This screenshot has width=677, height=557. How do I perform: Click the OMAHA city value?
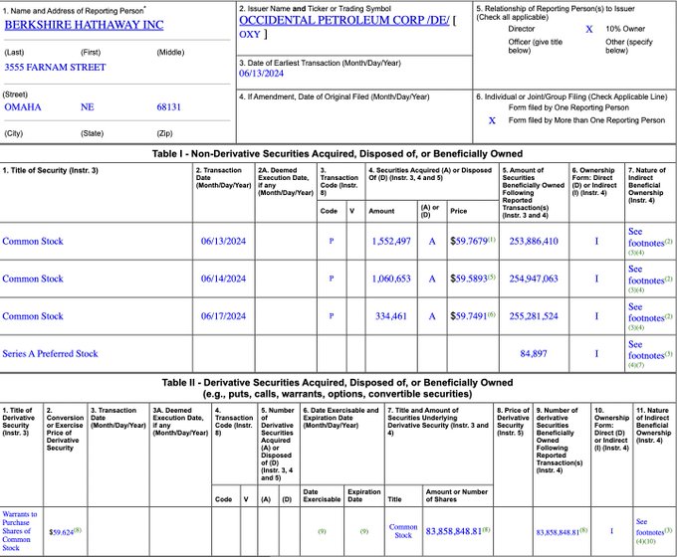click(x=23, y=107)
